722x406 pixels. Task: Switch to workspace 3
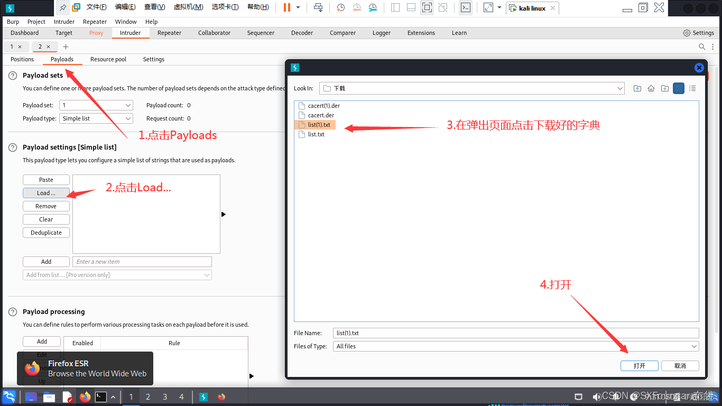click(x=165, y=396)
